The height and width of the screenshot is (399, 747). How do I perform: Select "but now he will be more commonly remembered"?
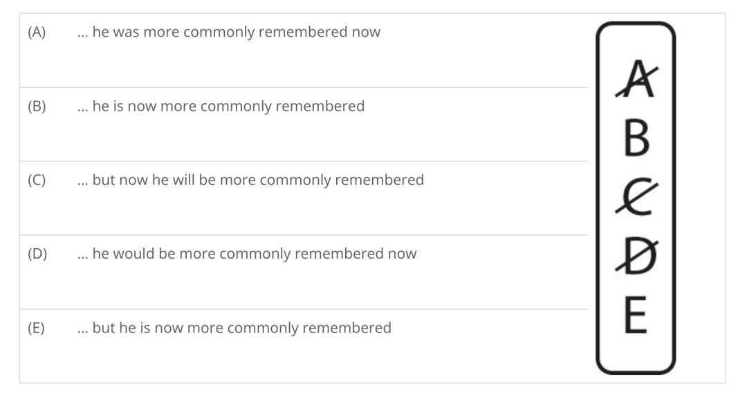pyautogui.click(x=258, y=180)
